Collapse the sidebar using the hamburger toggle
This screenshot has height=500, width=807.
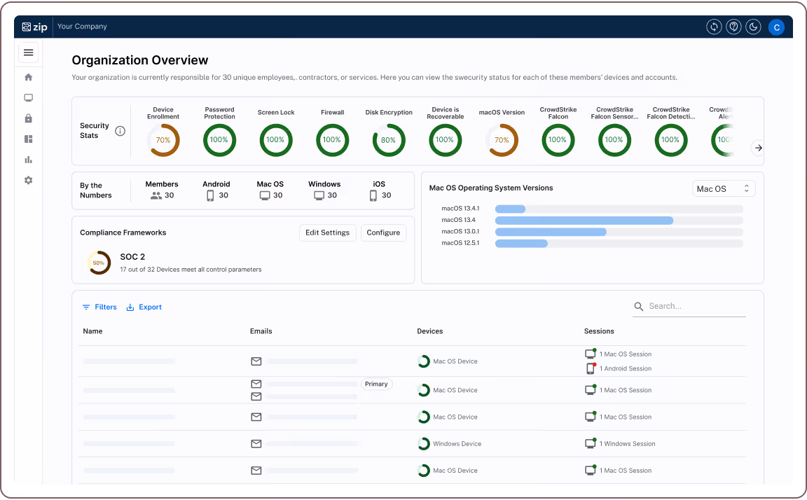click(28, 53)
